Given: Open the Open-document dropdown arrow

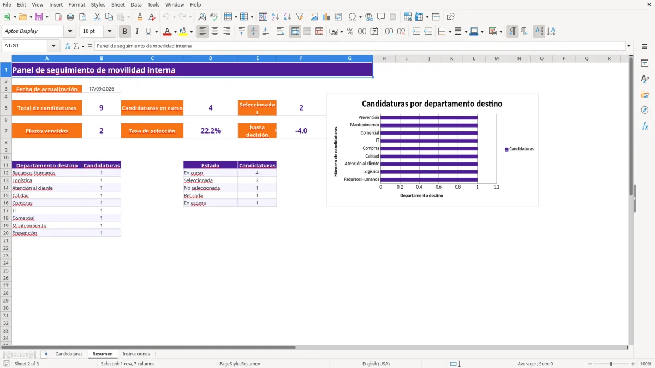Looking at the screenshot, I should pos(31,17).
